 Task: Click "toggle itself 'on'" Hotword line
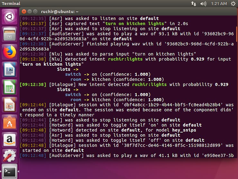[111, 125]
